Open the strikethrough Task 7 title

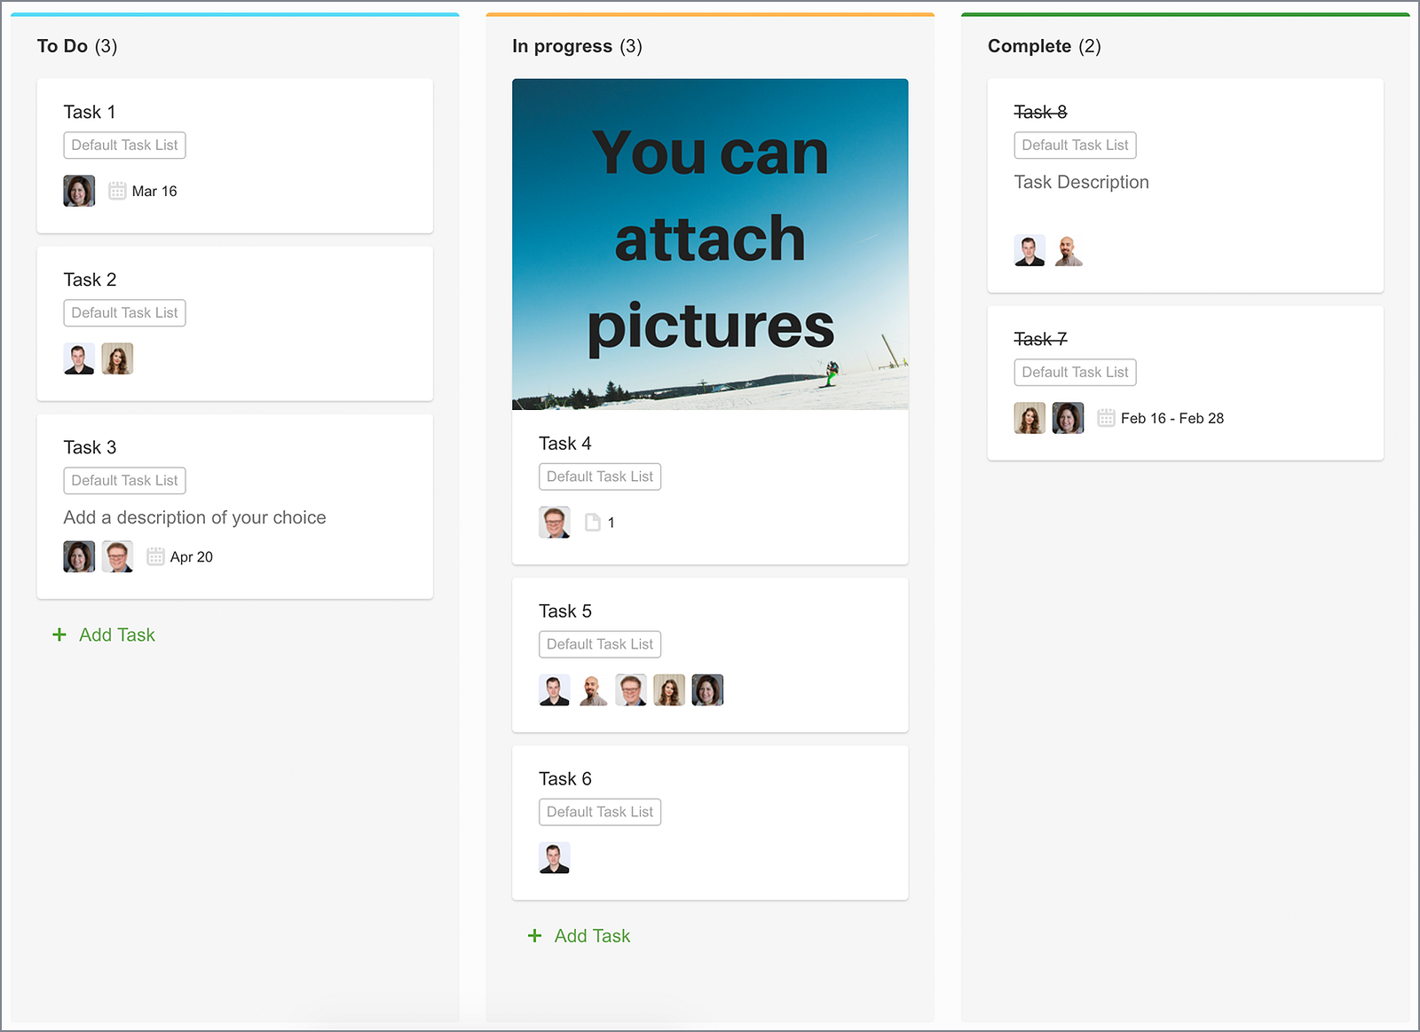[1040, 338]
